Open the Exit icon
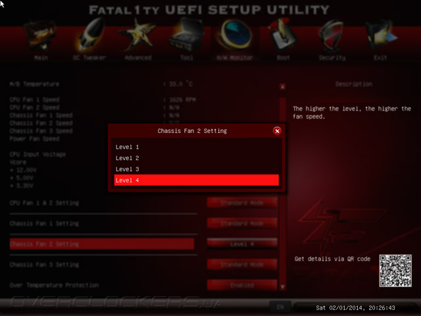Image resolution: width=421 pixels, height=316 pixels. (x=381, y=36)
